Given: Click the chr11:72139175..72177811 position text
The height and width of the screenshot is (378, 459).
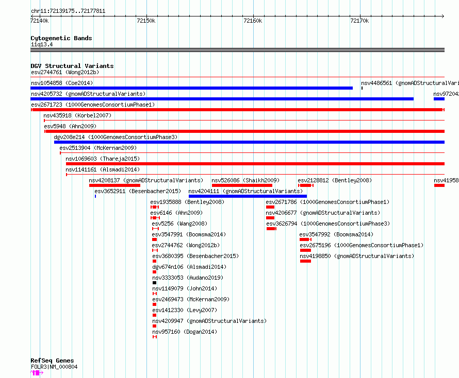Looking at the screenshot, I should click(x=68, y=11).
